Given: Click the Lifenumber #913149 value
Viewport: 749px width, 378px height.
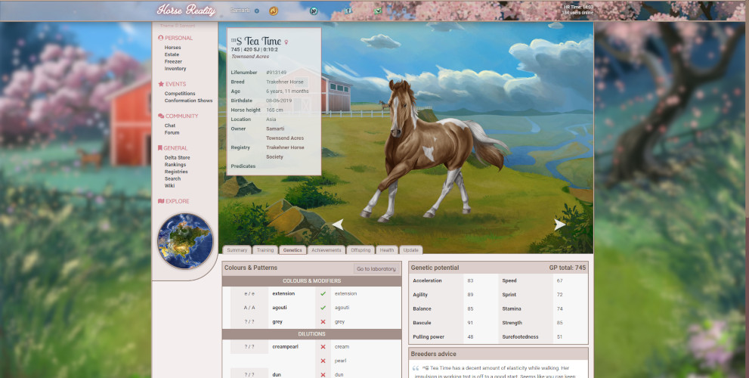Looking at the screenshot, I should pos(277,72).
